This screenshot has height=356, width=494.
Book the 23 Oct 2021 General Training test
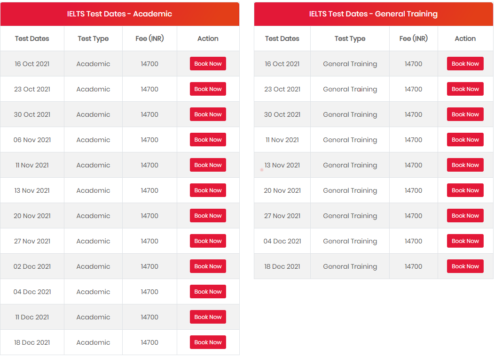click(x=465, y=89)
